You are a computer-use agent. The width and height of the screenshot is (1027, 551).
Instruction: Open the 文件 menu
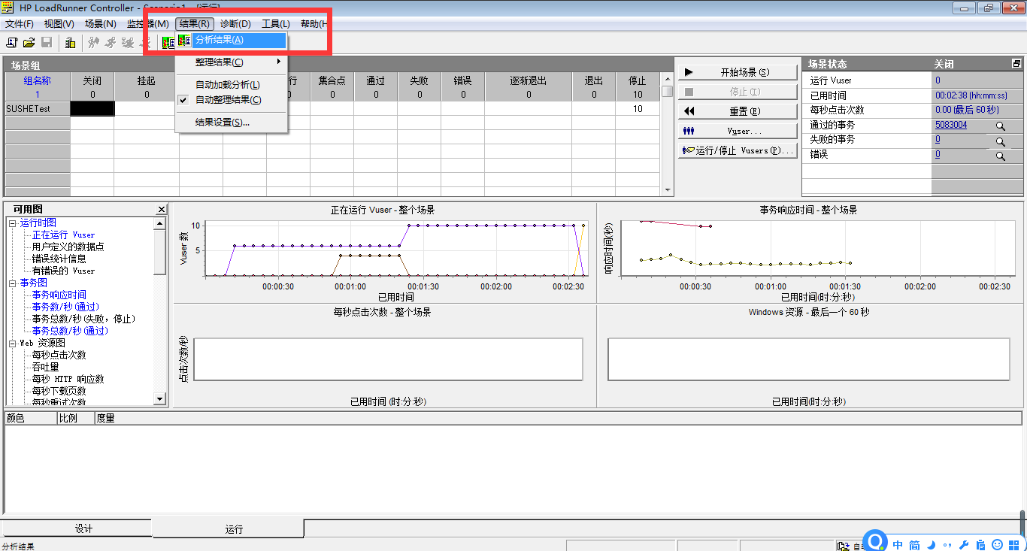(20, 24)
